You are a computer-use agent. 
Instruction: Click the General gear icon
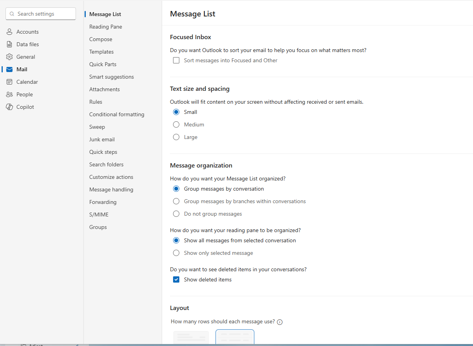(9, 57)
